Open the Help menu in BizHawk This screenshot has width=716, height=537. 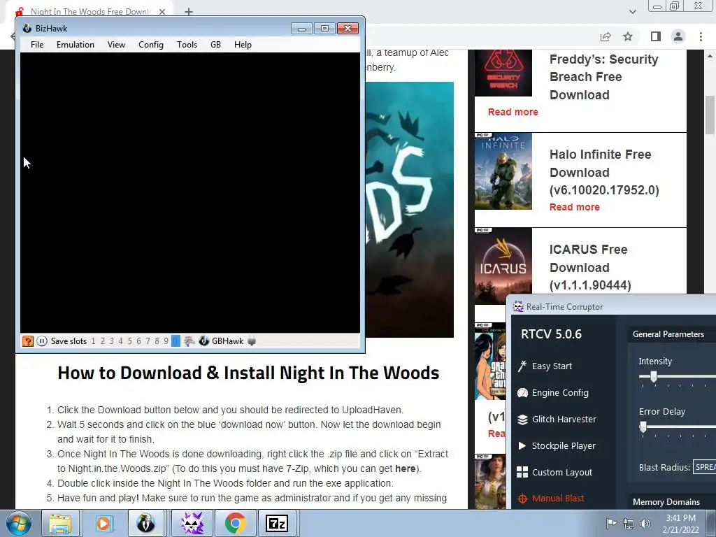pos(243,44)
